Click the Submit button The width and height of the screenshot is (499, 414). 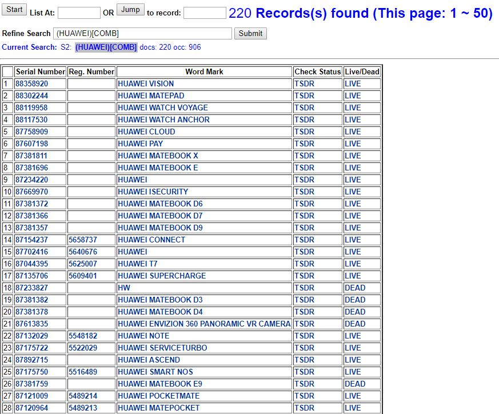click(250, 33)
